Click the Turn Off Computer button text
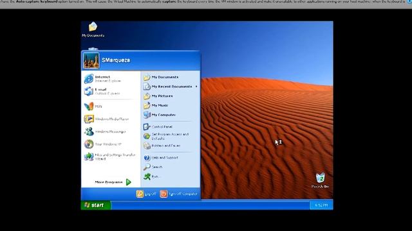 [183, 194]
